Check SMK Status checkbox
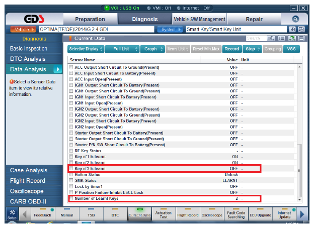The width and height of the screenshot is (314, 228). (71, 180)
